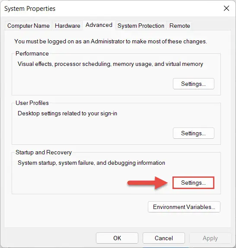Close the System Properties dialog

226,8
